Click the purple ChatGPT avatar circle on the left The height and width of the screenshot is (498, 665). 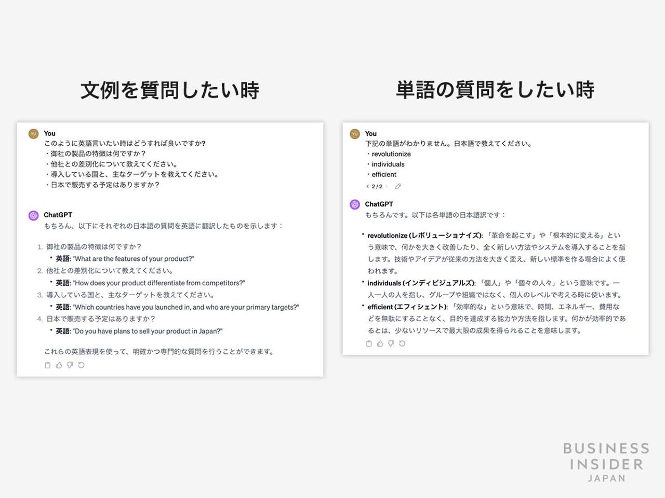point(33,215)
